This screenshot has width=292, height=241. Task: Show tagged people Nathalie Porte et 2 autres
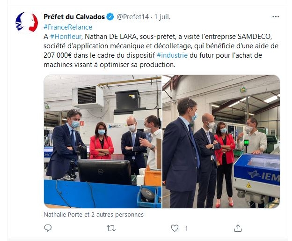(x=94, y=215)
